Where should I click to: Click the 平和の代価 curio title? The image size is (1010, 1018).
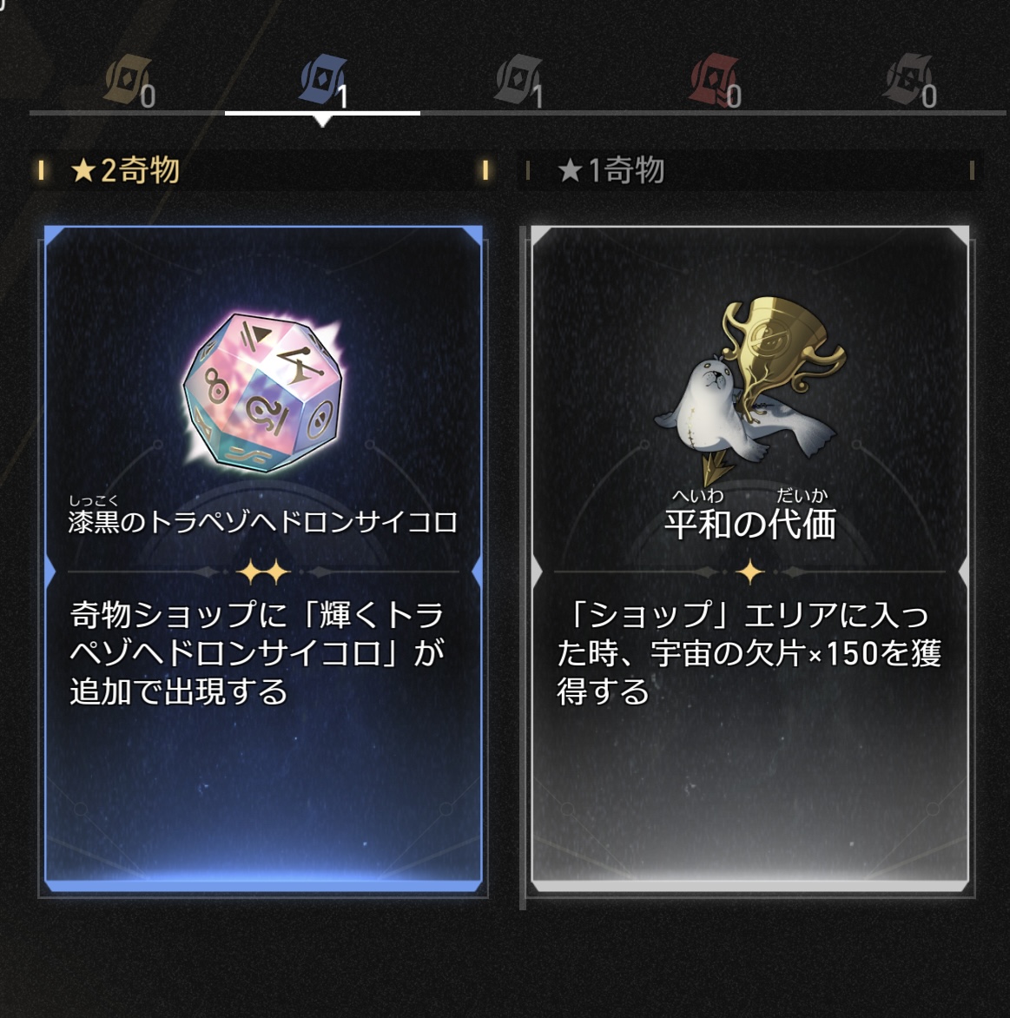point(750,524)
